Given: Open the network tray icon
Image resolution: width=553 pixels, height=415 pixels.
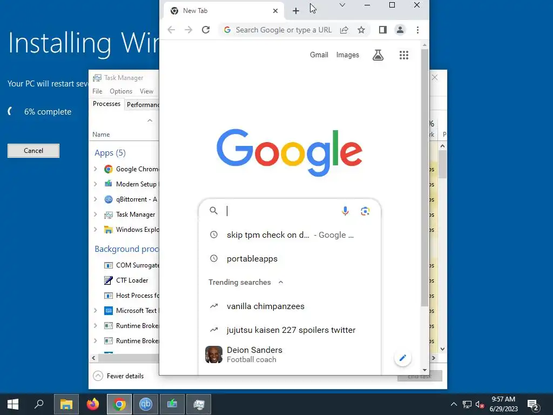Looking at the screenshot, I should pyautogui.click(x=467, y=404).
